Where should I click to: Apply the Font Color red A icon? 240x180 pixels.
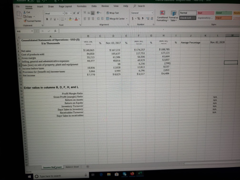coord(76,19)
